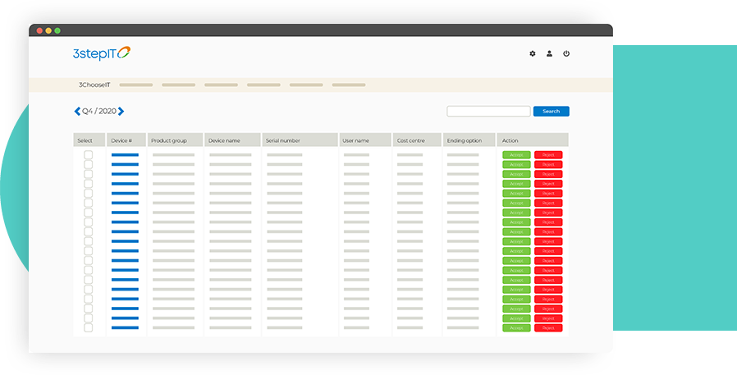Tick the checkbox in the first row
This screenshot has width=737, height=375.
click(x=89, y=155)
